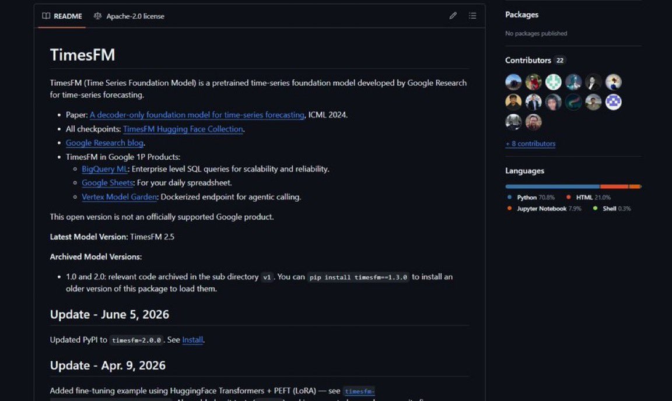Follow the Google Sheets link
The width and height of the screenshot is (672, 401).
point(107,182)
